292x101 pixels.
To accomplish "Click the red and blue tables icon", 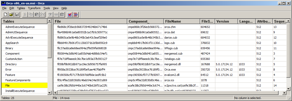I will 76,14.
